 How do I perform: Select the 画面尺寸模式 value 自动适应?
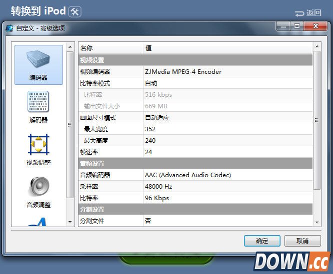[x=157, y=118]
